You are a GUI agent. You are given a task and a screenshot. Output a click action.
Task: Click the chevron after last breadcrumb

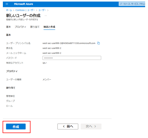pyautogui.click(x=48, y=10)
